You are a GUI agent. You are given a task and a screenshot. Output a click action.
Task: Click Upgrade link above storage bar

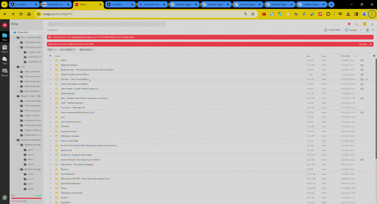pos(38,195)
